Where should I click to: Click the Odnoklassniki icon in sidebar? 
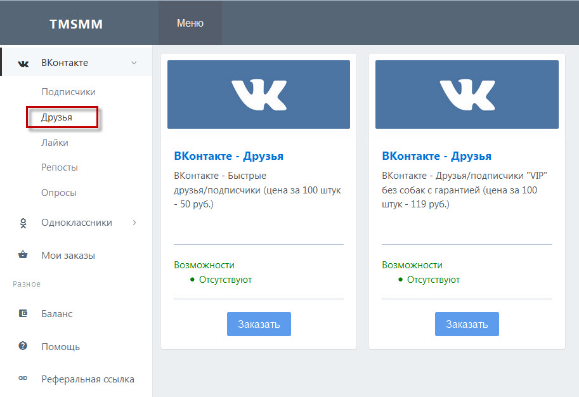(23, 223)
